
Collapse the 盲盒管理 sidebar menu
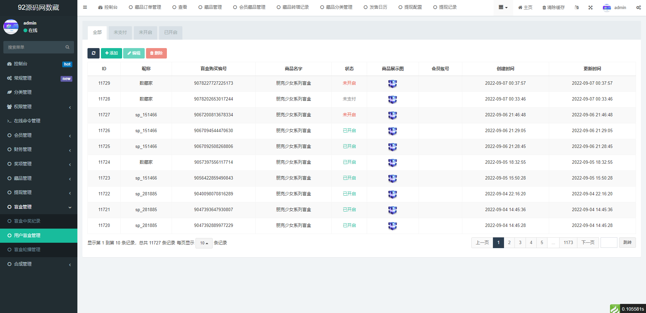click(39, 207)
